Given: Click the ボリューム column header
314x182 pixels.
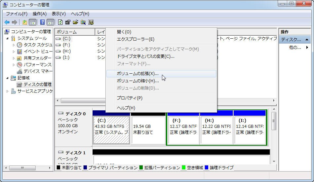Looking at the screenshot, I should pyautogui.click(x=75, y=32).
